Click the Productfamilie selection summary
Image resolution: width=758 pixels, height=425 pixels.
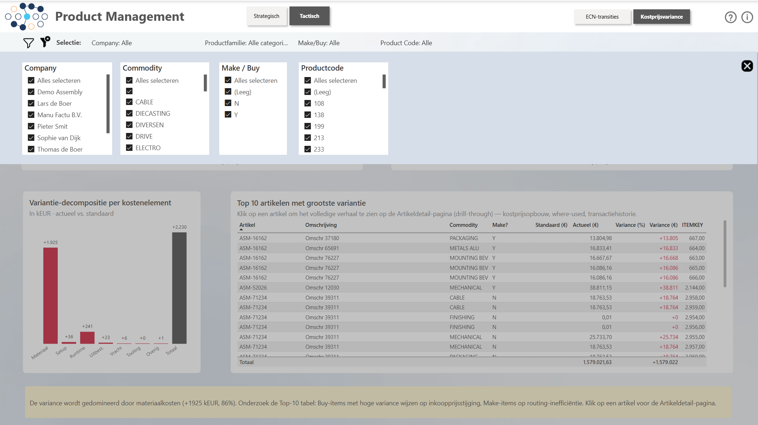(x=246, y=43)
